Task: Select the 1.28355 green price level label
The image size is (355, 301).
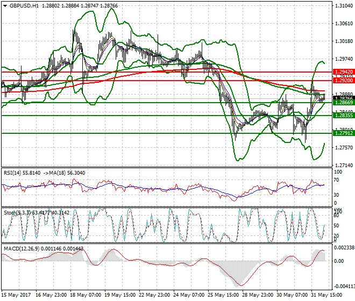Action: pyautogui.click(x=344, y=116)
